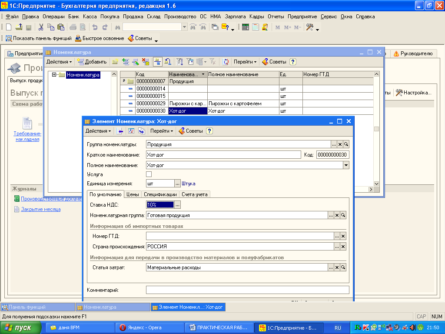Click the Настройка button in function panel
This screenshot has height=334, width=445.
tap(414, 93)
